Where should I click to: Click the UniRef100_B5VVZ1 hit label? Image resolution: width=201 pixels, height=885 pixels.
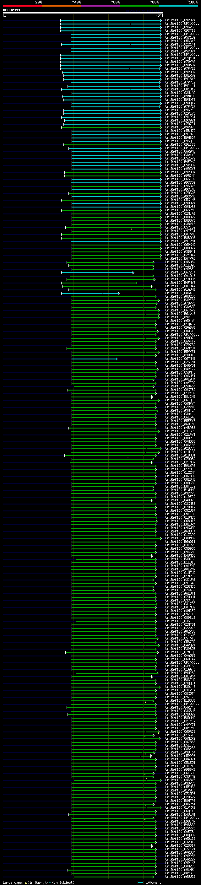[x=180, y=352]
